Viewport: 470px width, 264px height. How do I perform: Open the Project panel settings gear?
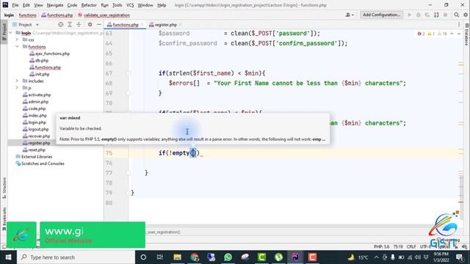pos(90,24)
